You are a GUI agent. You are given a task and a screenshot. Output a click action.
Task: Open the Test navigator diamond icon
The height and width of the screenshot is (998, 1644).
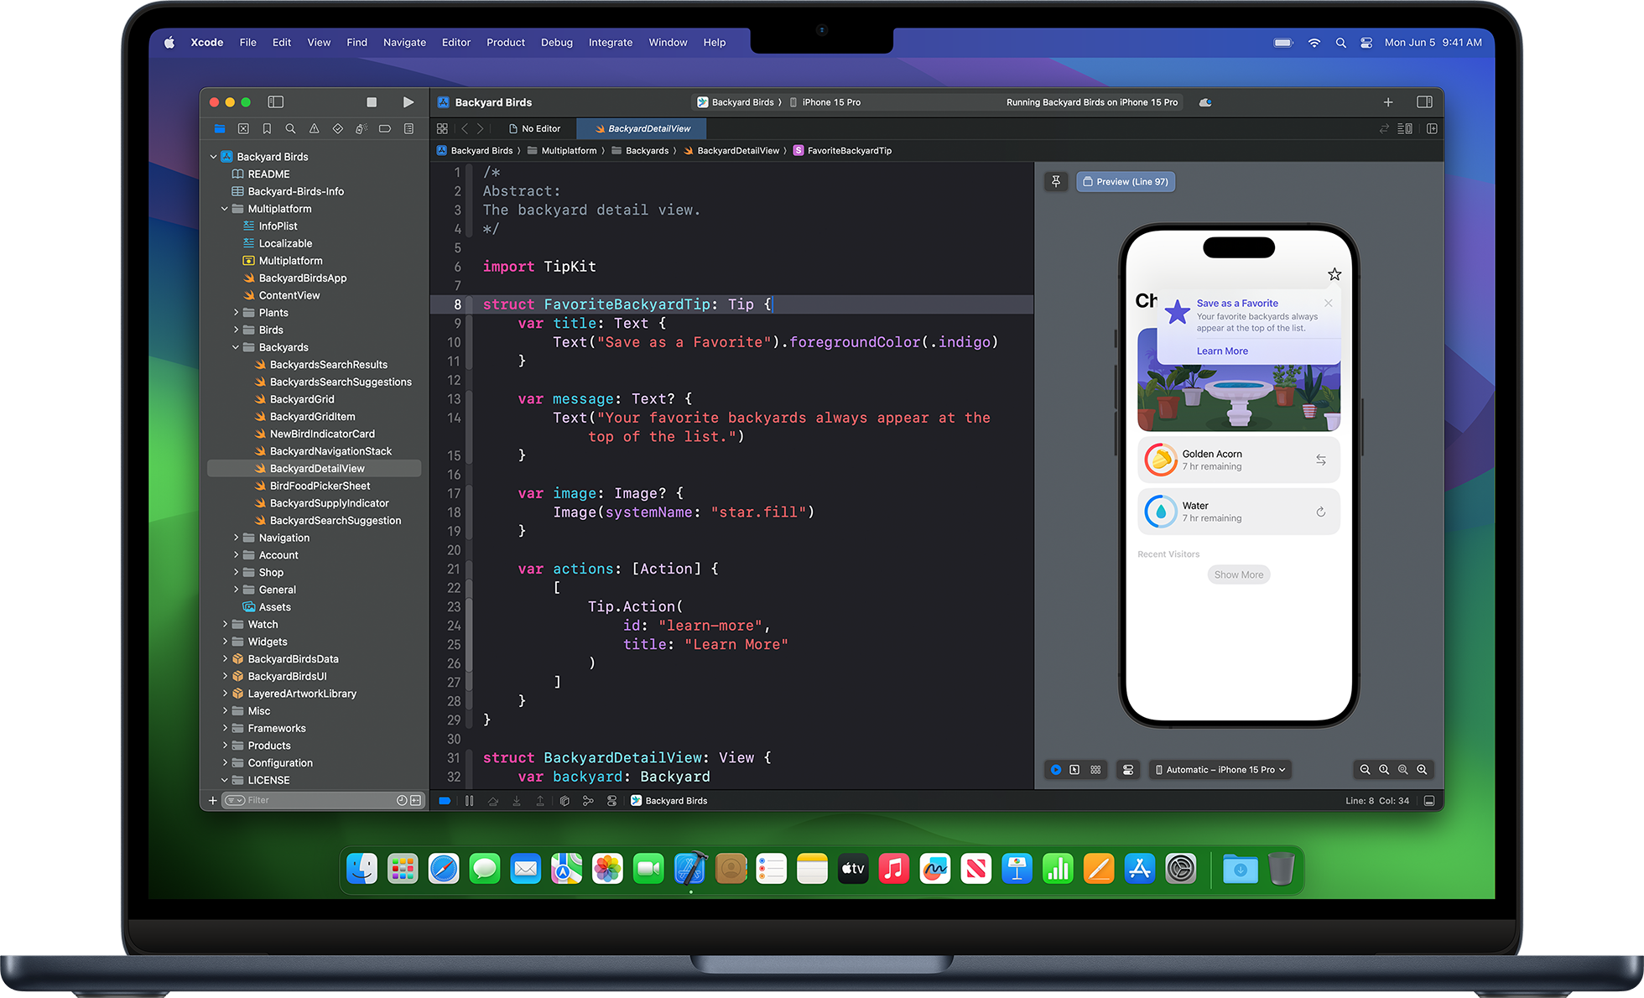click(x=337, y=129)
